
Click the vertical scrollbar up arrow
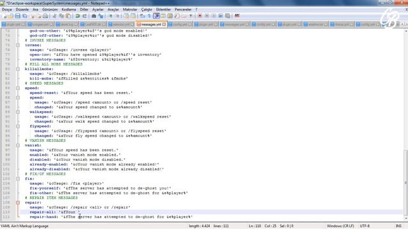[x=405, y=31]
